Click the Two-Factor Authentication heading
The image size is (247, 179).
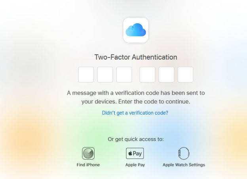pyautogui.click(x=136, y=57)
